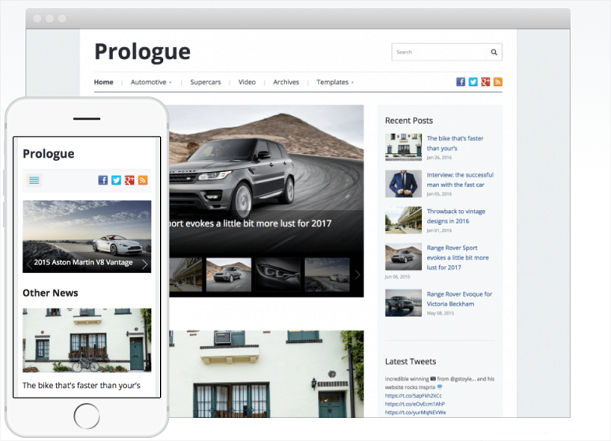Click the 'Other News' heading on phone
Image resolution: width=611 pixels, height=441 pixels.
point(50,293)
